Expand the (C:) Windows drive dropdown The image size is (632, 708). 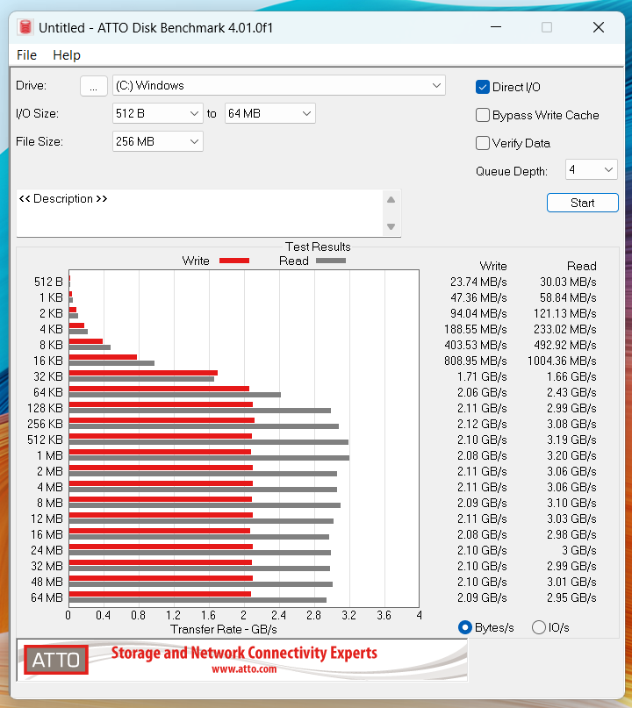click(279, 86)
